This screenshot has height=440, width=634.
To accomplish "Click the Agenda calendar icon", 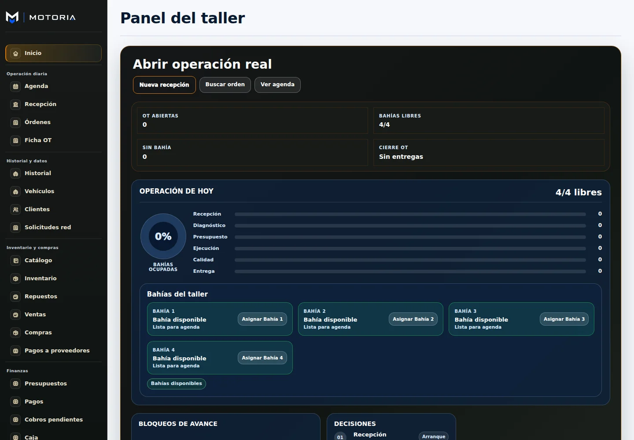I will 16,86.
